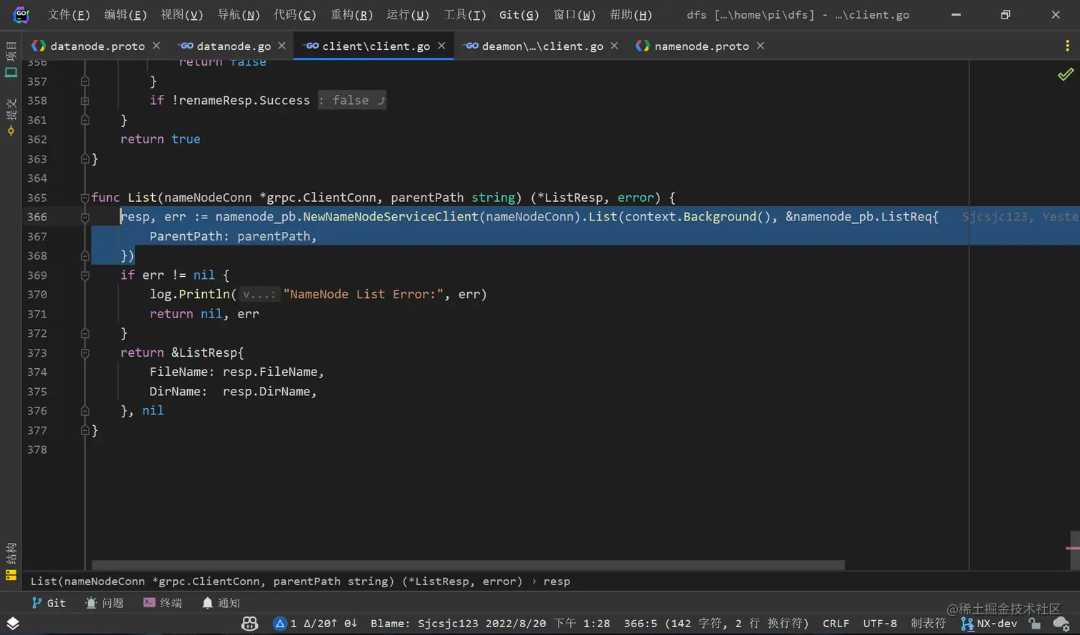Screen dimensions: 1080x635
Task: Open the 视图(V) menu
Action: 181,14
